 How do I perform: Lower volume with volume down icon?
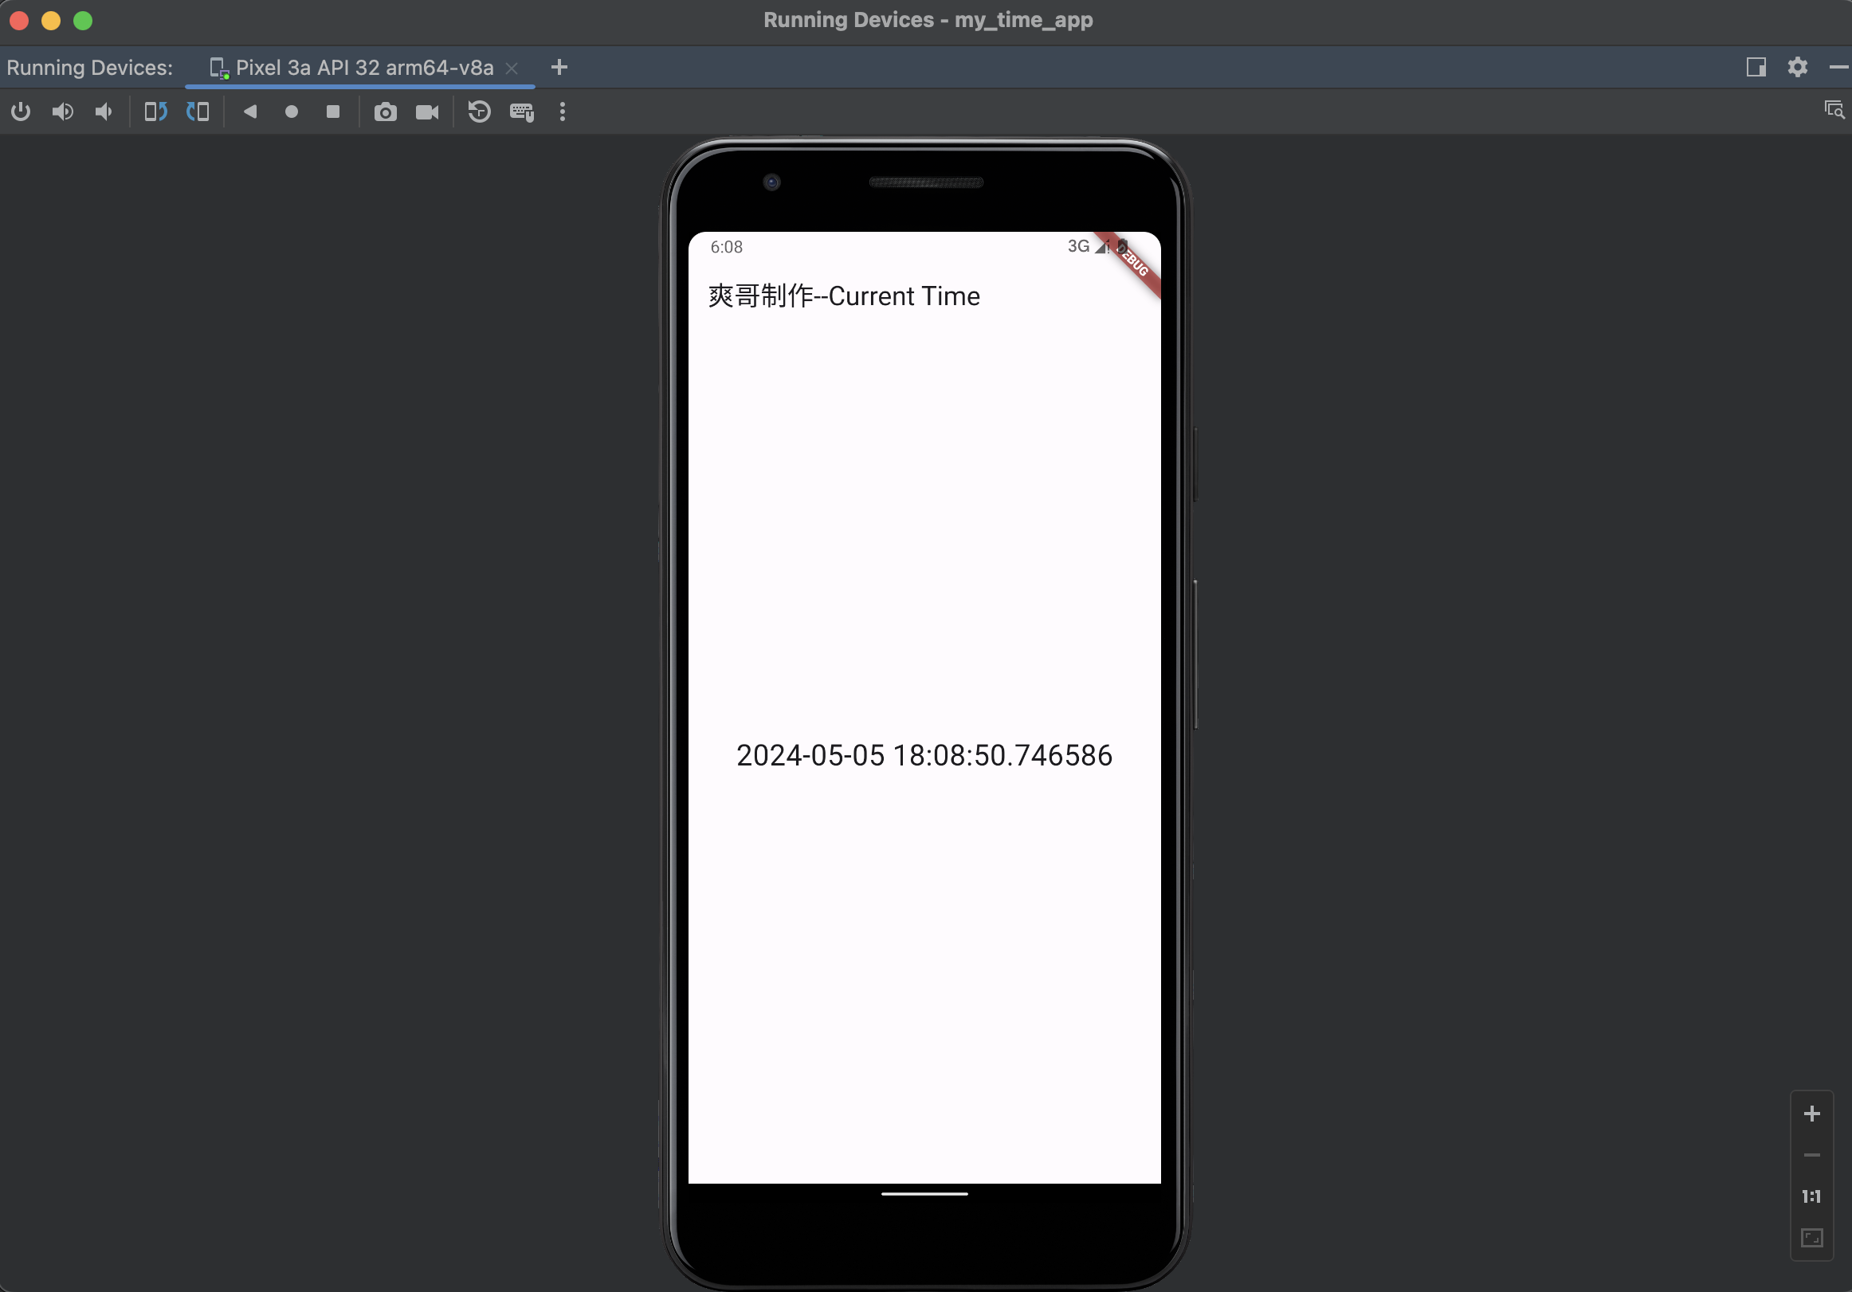104,112
